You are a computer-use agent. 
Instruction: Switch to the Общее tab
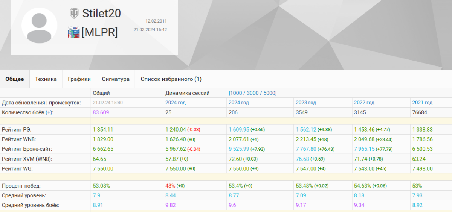coord(15,79)
